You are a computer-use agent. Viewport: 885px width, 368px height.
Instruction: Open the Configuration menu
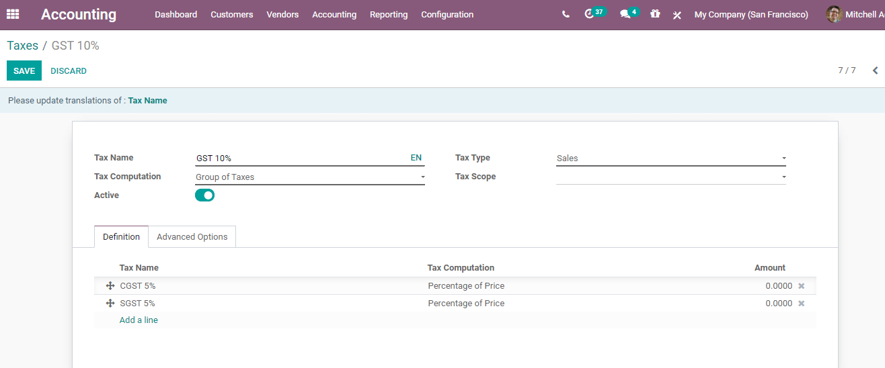pyautogui.click(x=447, y=14)
